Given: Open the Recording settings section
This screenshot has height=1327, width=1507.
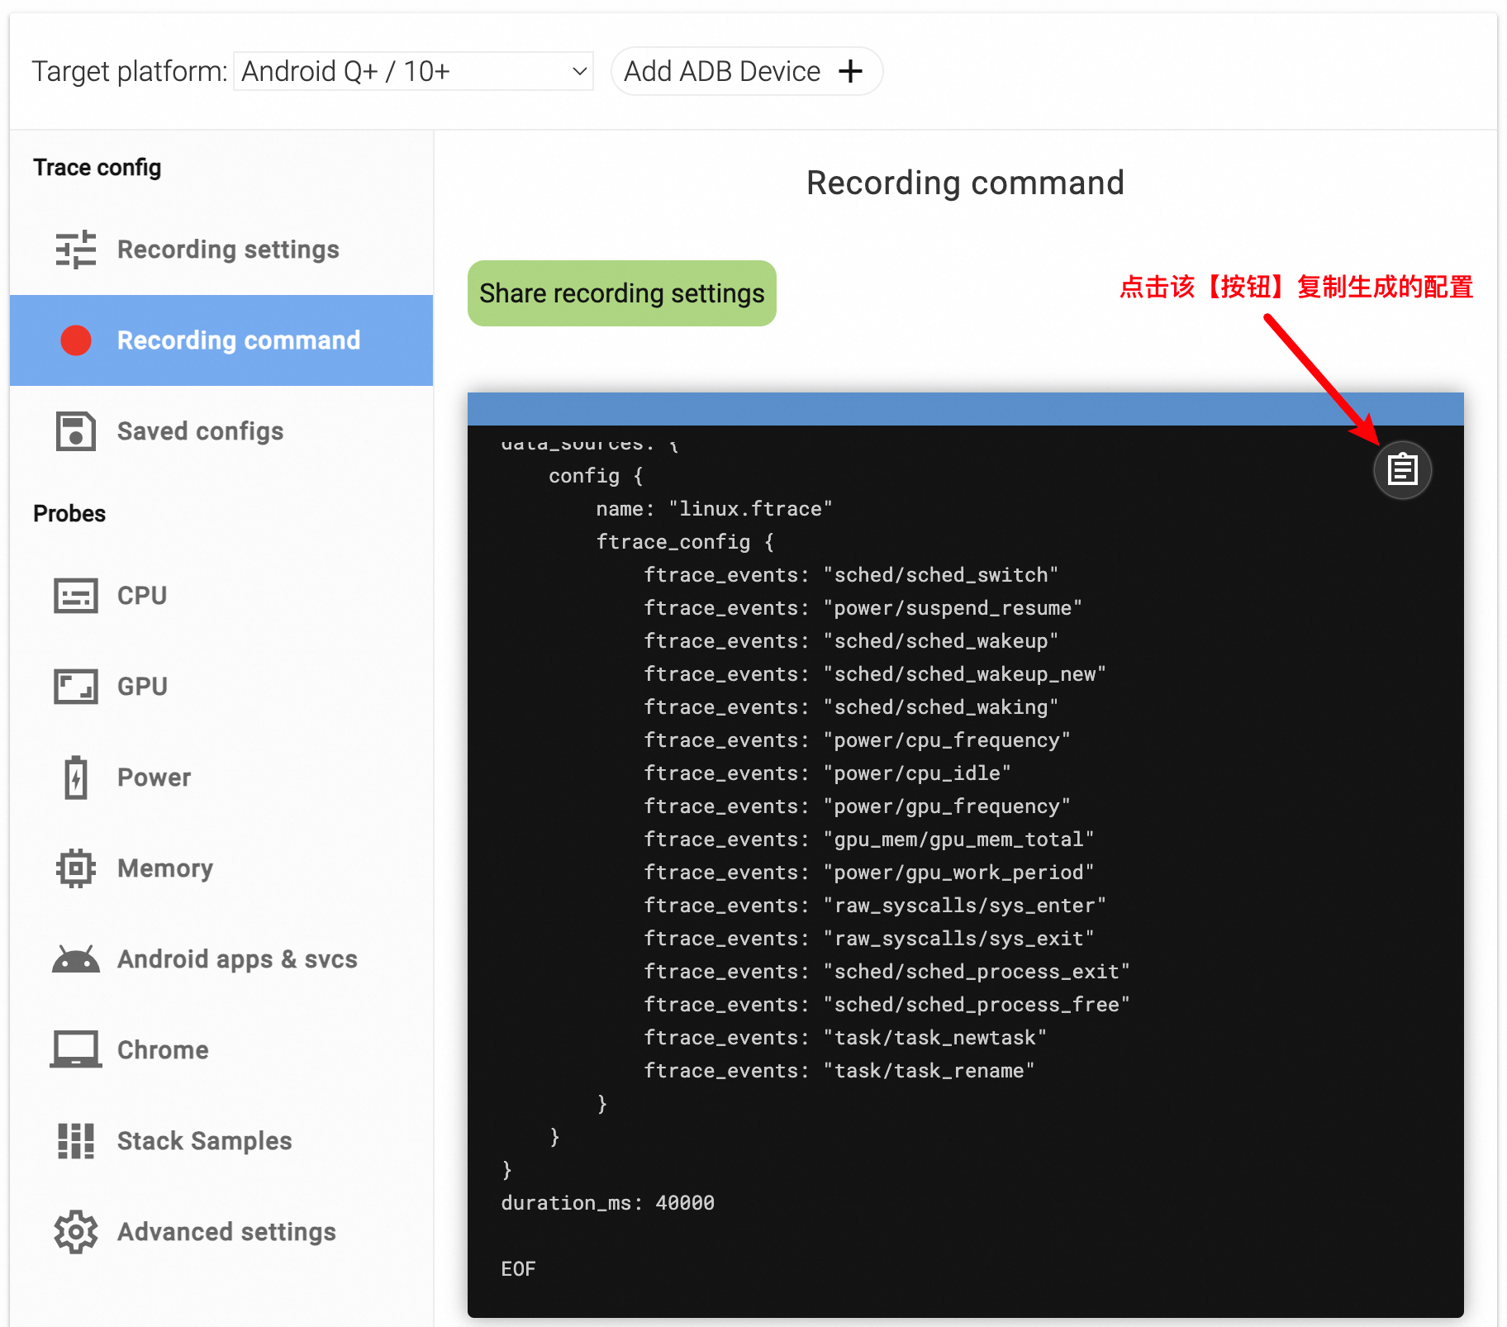Looking at the screenshot, I should (x=228, y=250).
